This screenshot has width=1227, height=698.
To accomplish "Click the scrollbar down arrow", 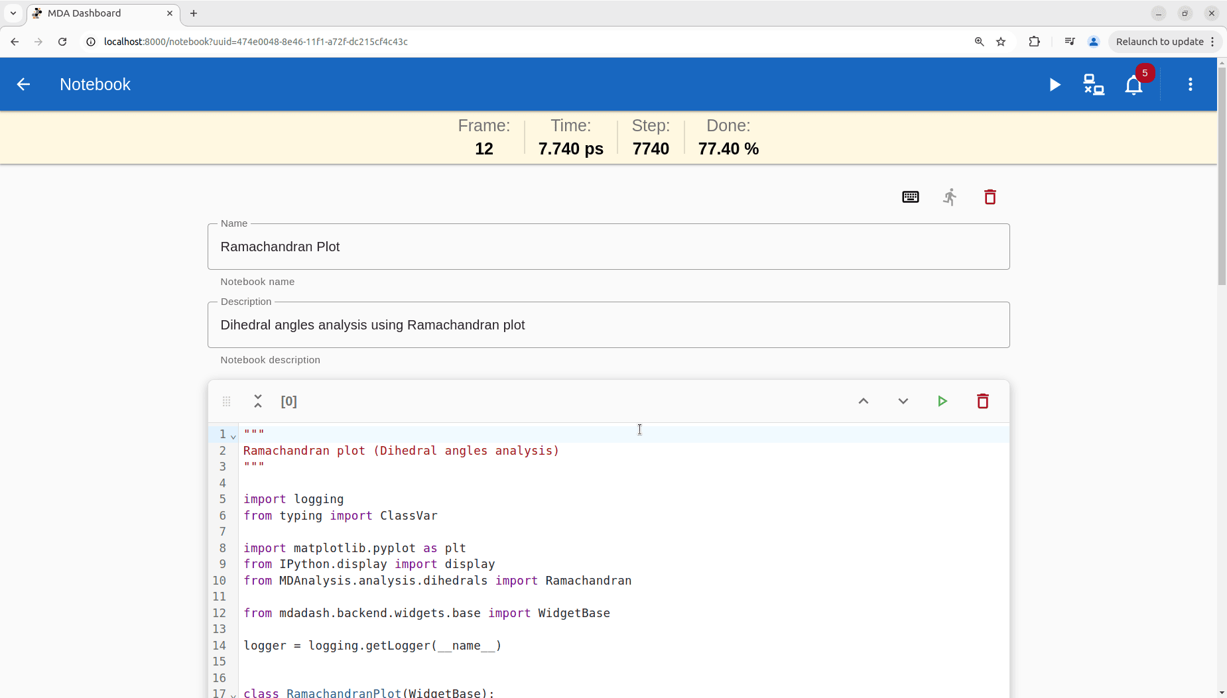I will 1222,693.
